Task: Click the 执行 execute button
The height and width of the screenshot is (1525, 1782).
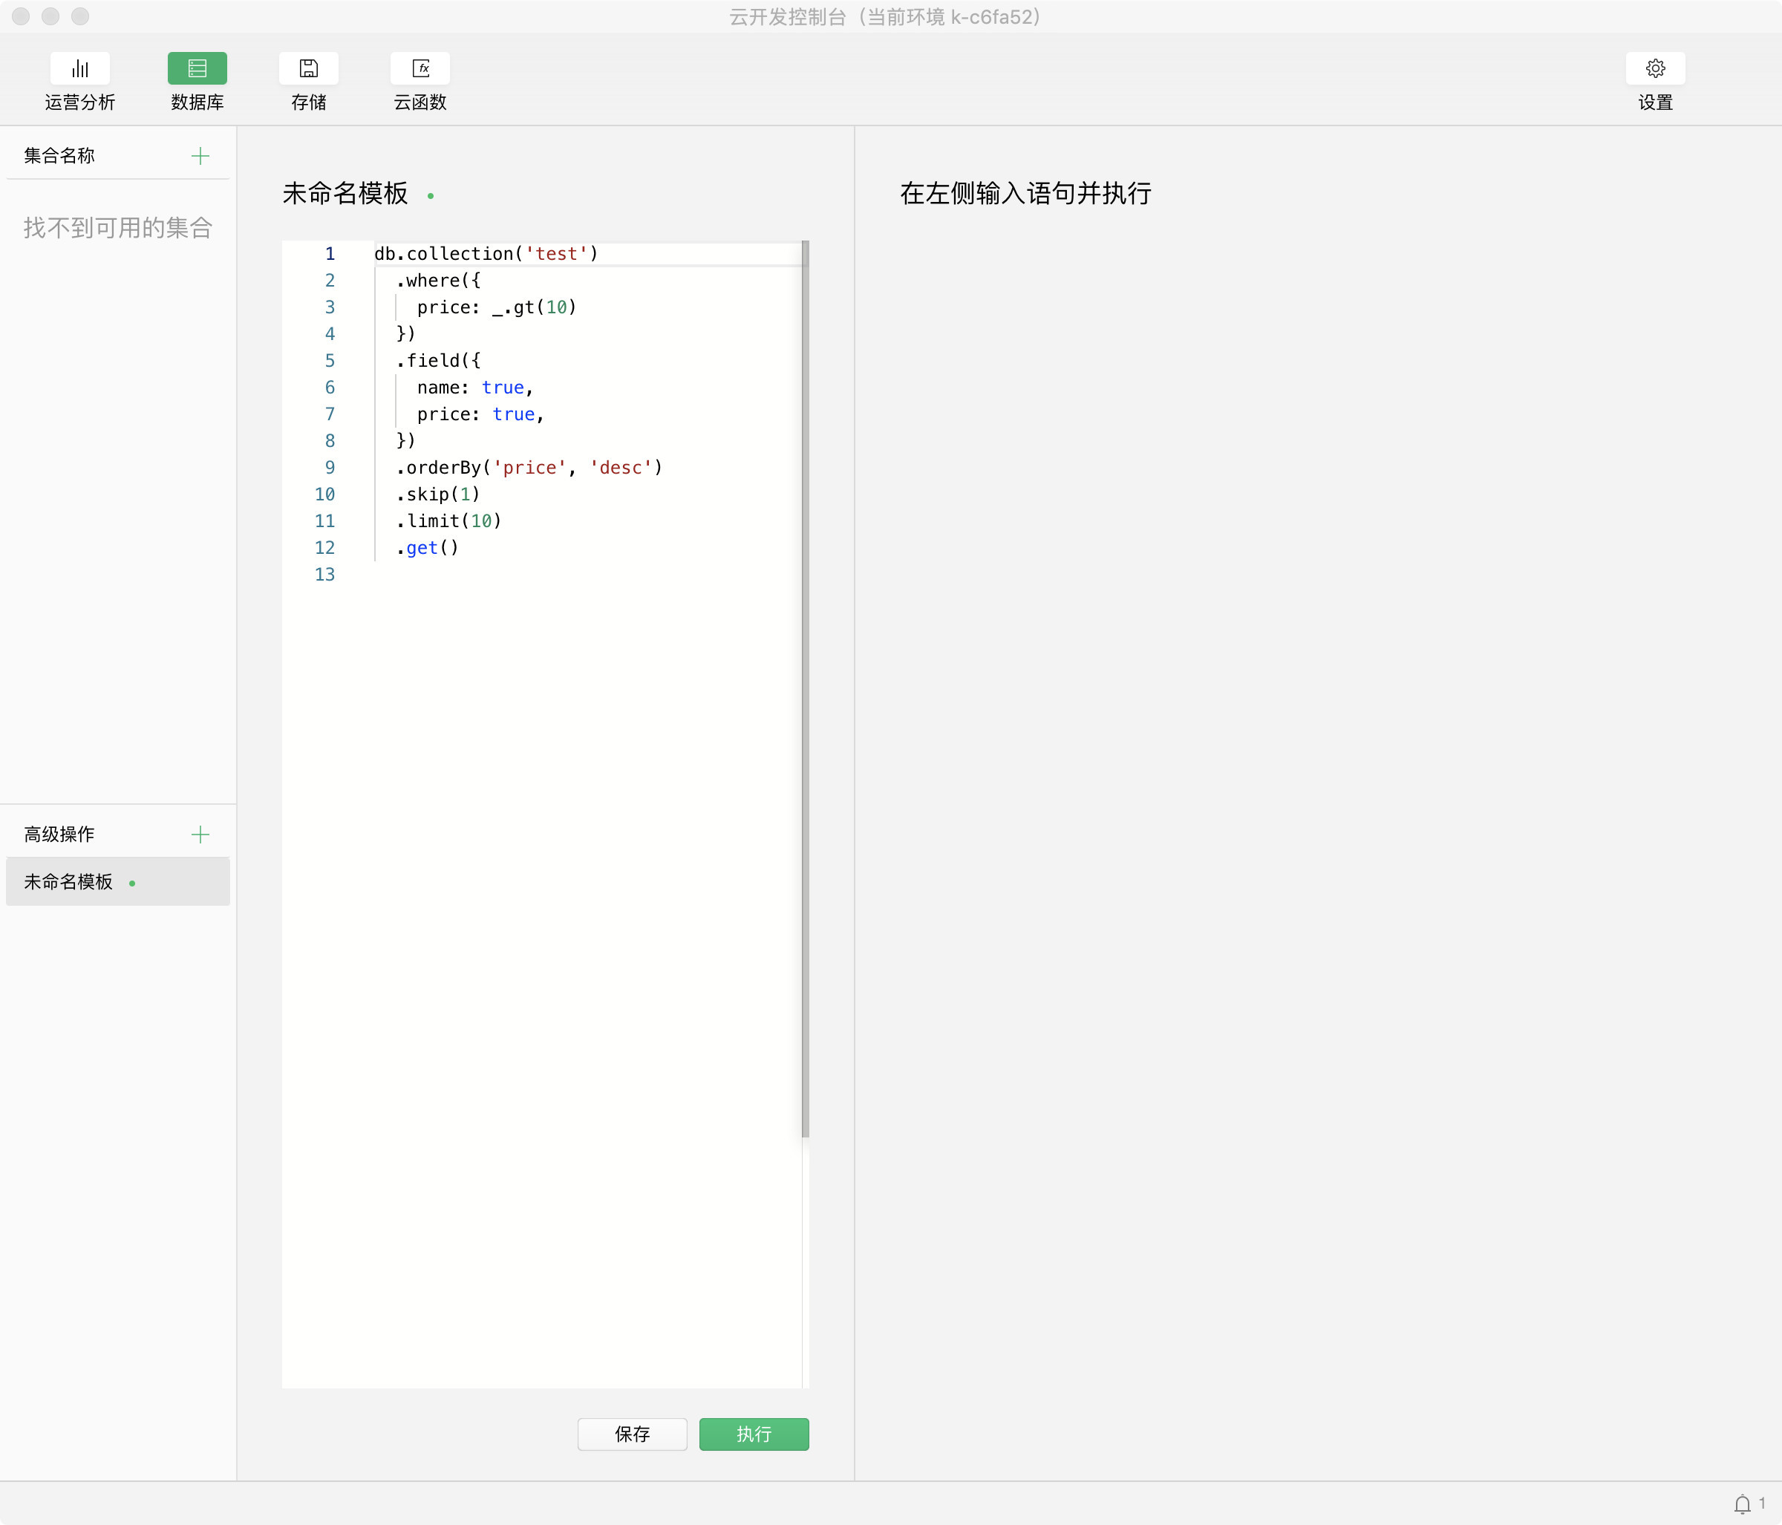Action: click(x=754, y=1434)
